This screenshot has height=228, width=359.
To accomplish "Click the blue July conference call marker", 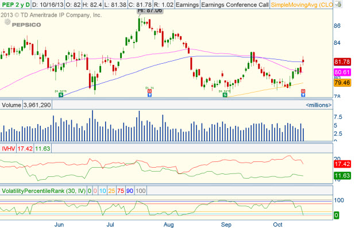I will tap(149, 95).
